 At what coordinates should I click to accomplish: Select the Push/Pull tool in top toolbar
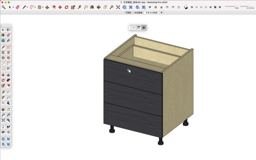tap(47, 7)
